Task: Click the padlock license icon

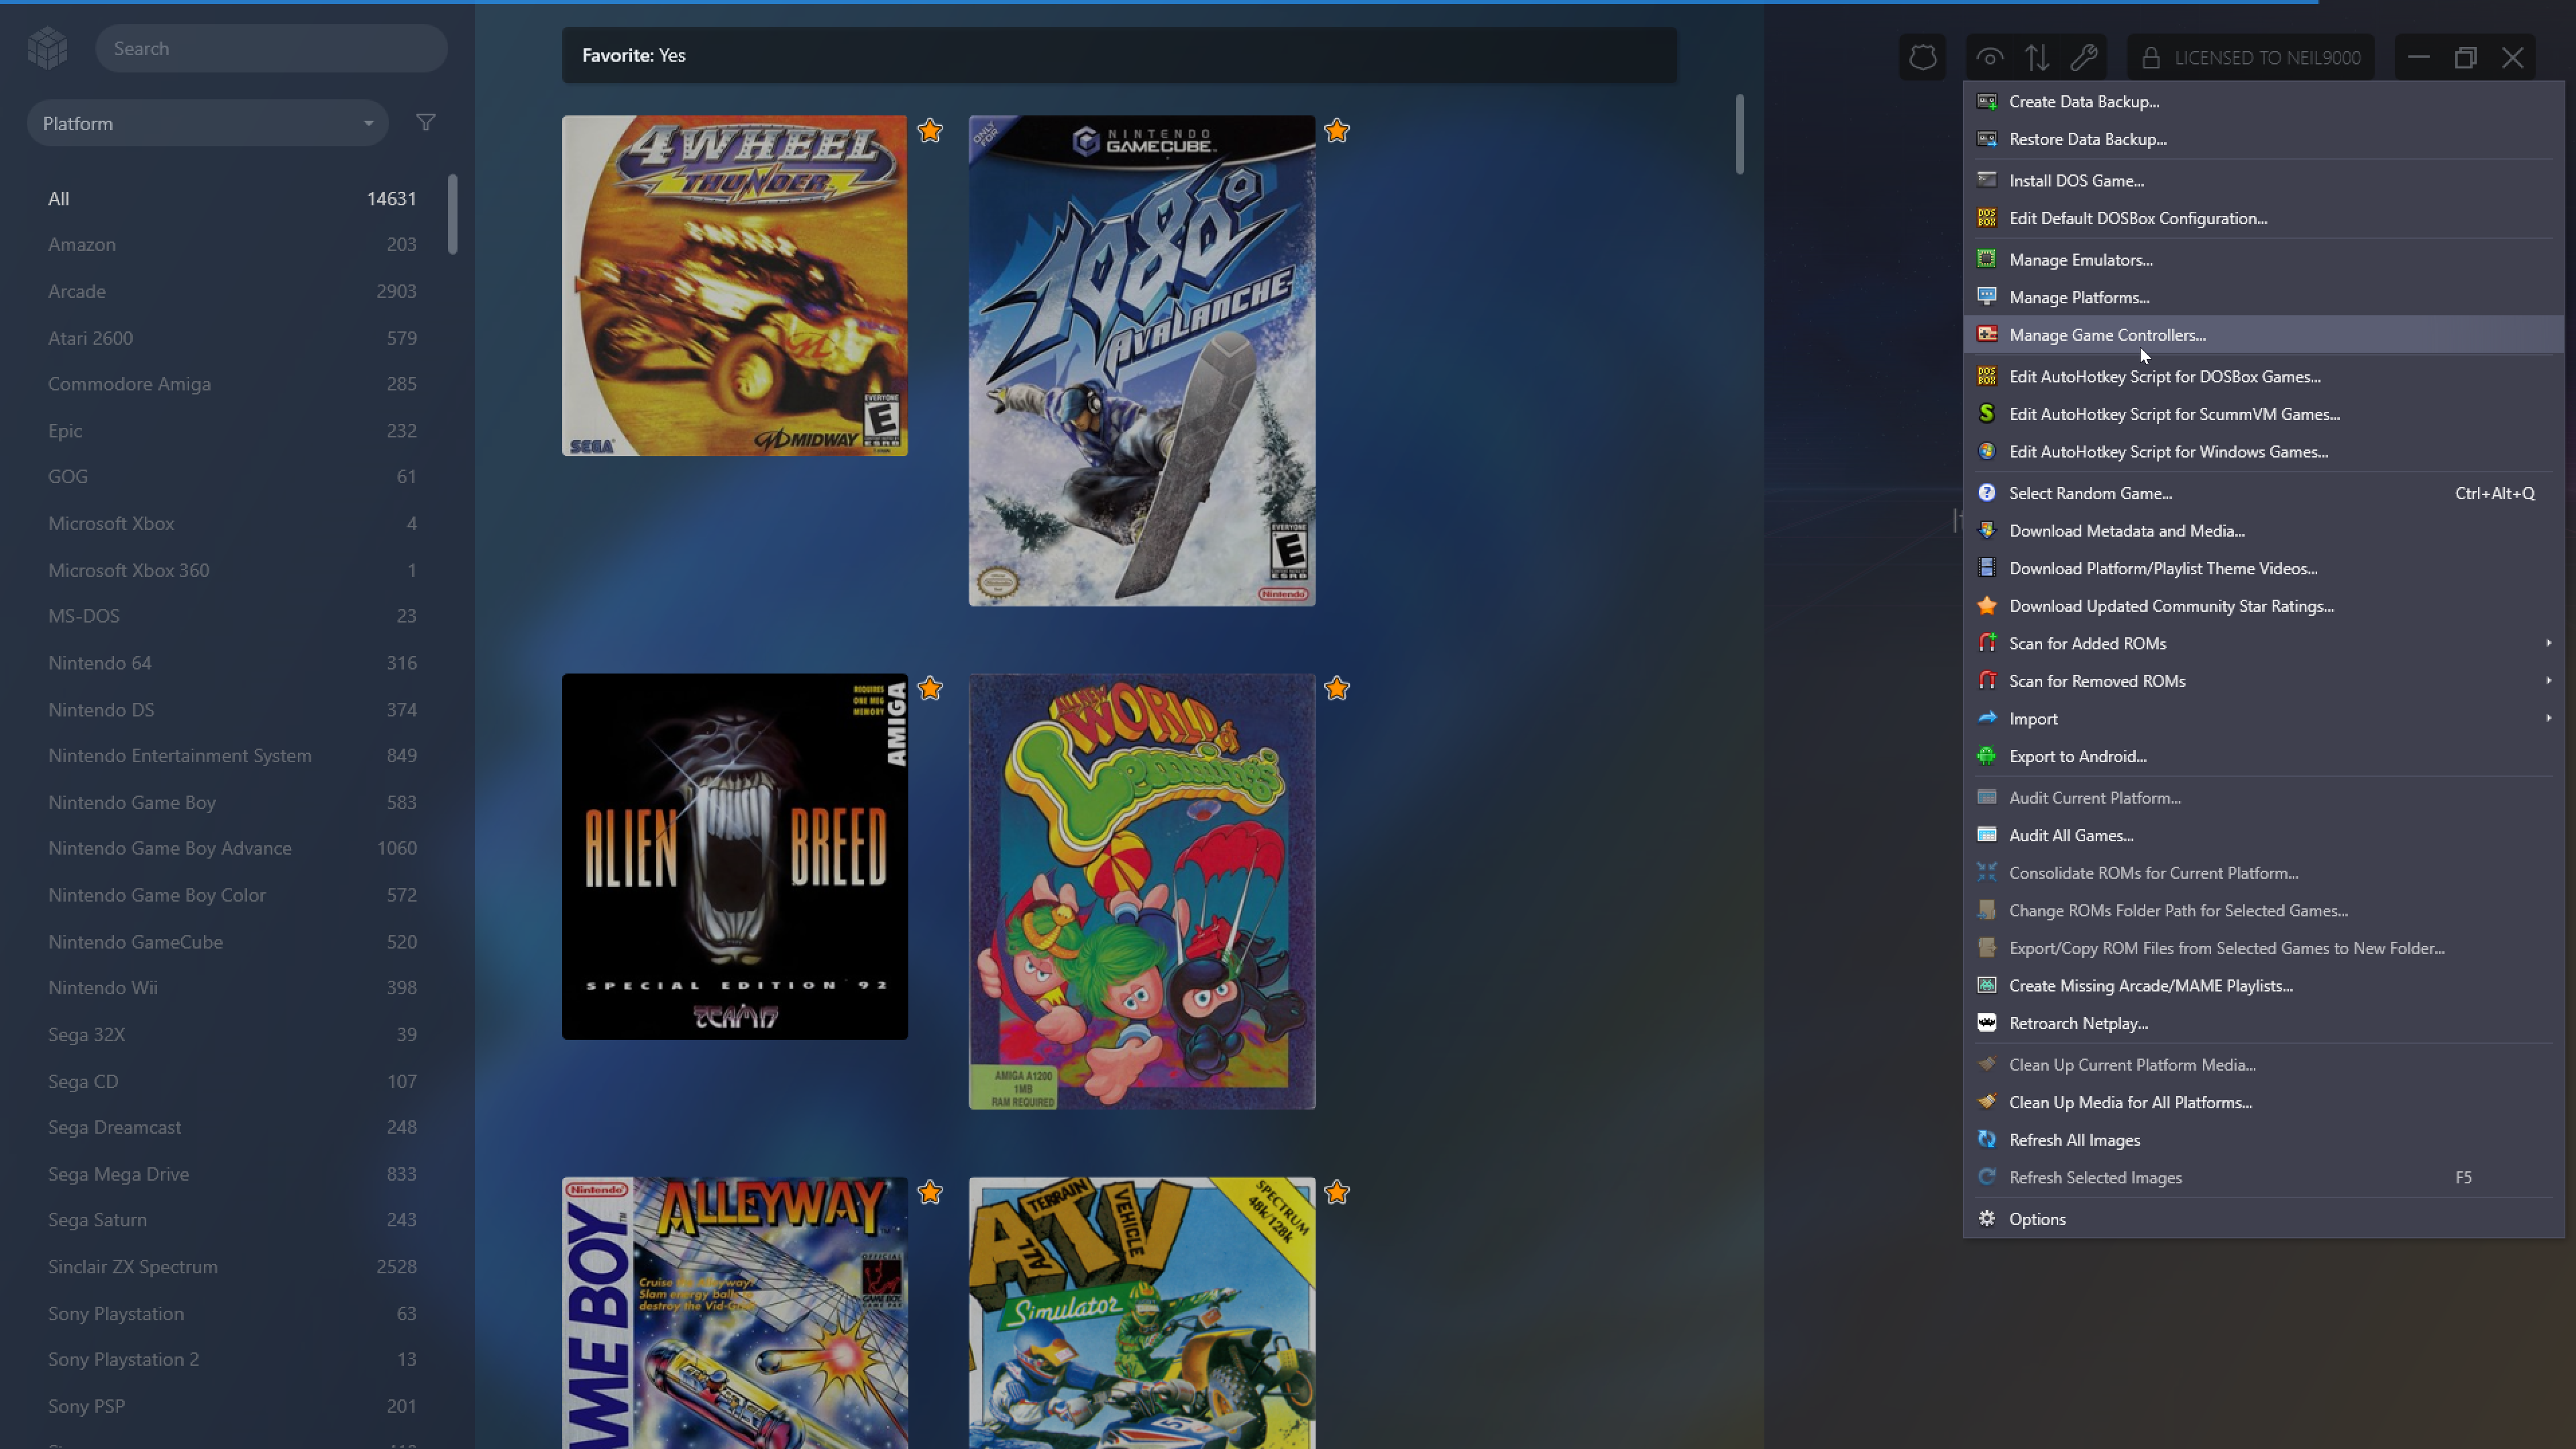Action: [2151, 58]
